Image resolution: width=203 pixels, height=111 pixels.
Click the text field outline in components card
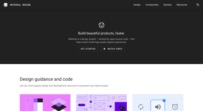101,98
